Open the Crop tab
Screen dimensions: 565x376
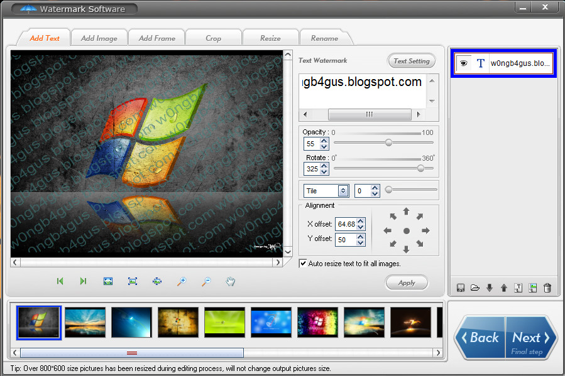(x=213, y=38)
